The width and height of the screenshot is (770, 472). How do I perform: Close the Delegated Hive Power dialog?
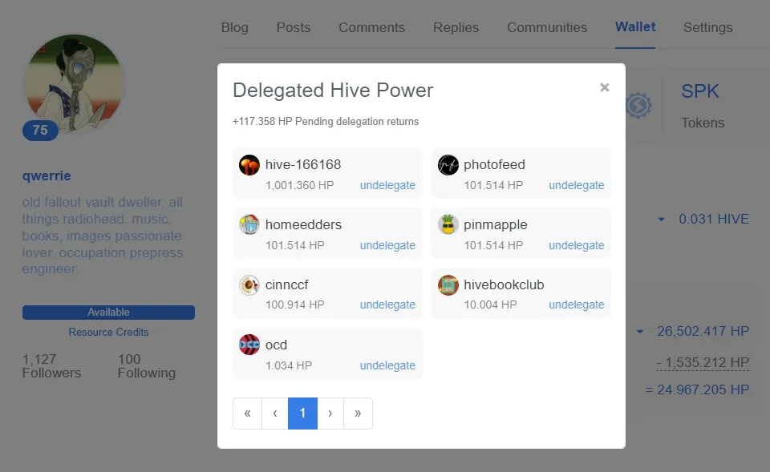tap(605, 87)
